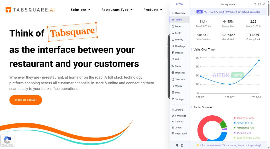The image size is (270, 149).
Task: Click the Hreflangs globe icon
Action: coord(173,72)
